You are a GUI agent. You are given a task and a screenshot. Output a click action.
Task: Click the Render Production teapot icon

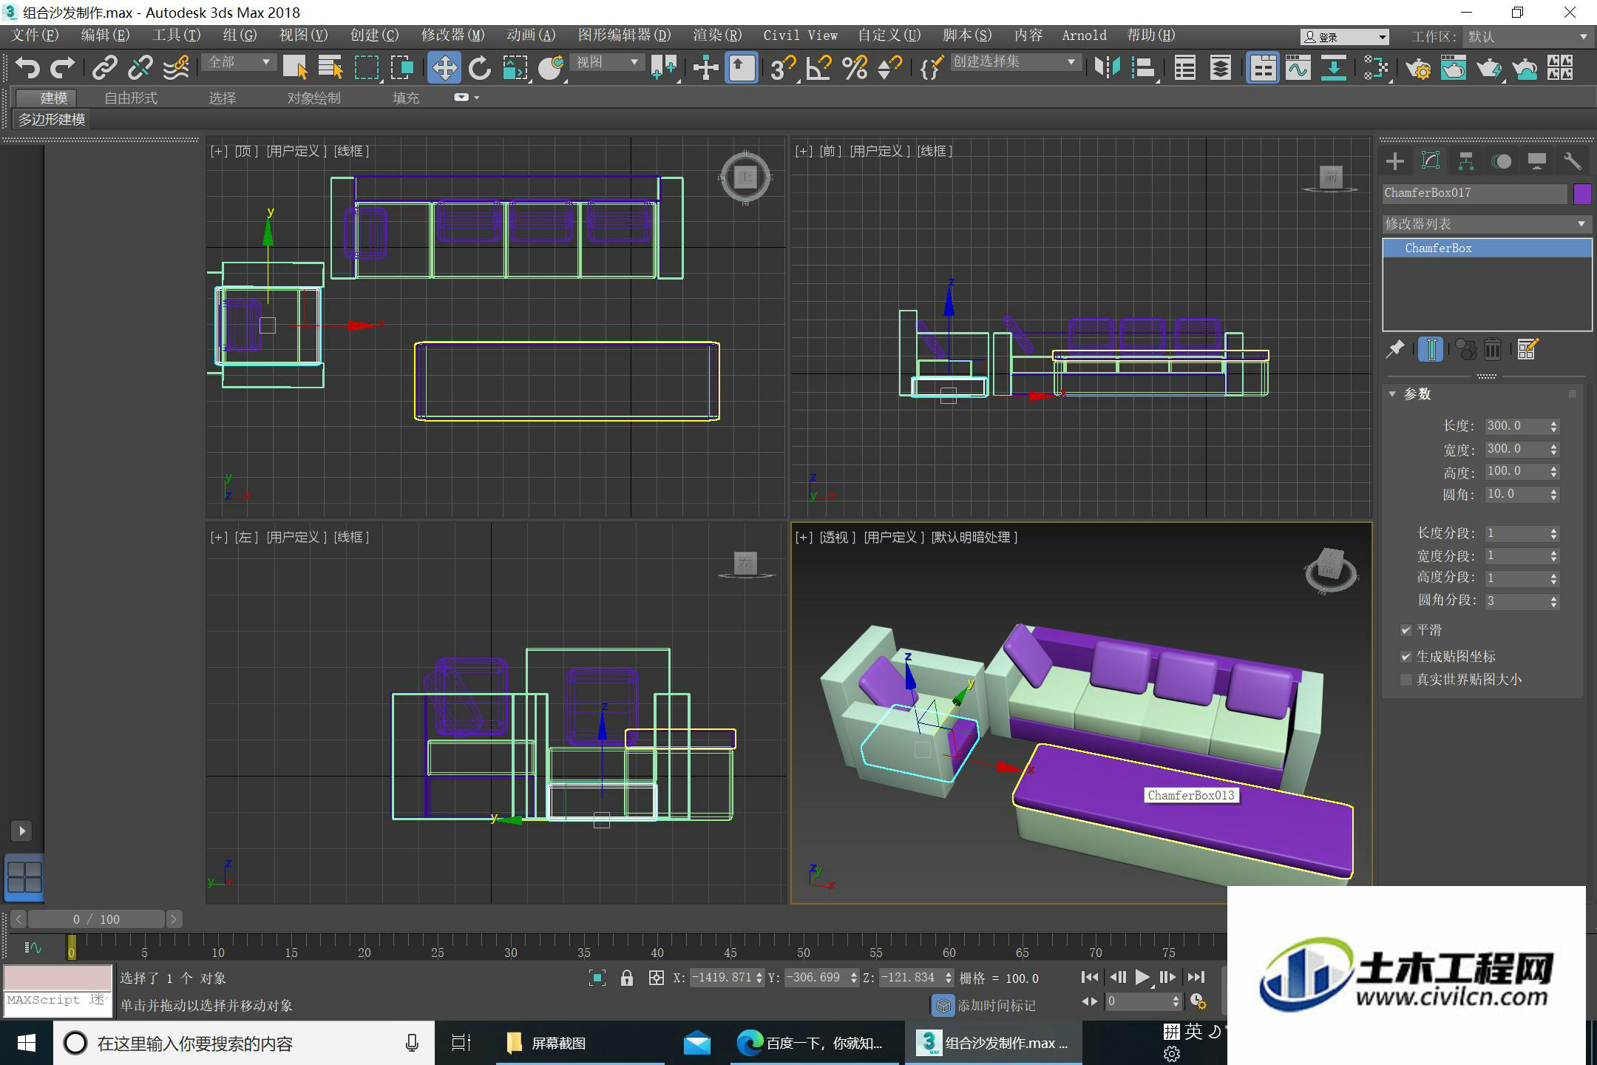1488,68
